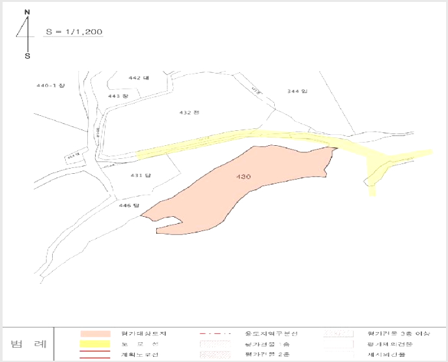Click the yellow 도로선 legend swatch
Screen dimensions: 448x362
(x=96, y=344)
